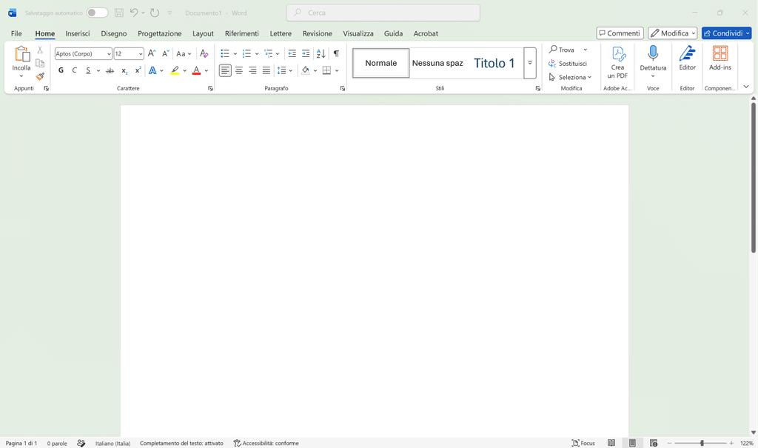This screenshot has height=448, width=758.
Task: Redo with the circular arrow icon
Action: tap(155, 13)
